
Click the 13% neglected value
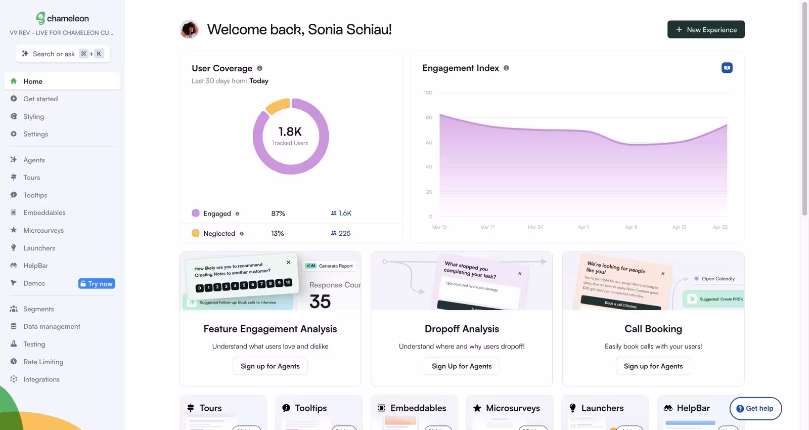pyautogui.click(x=278, y=233)
